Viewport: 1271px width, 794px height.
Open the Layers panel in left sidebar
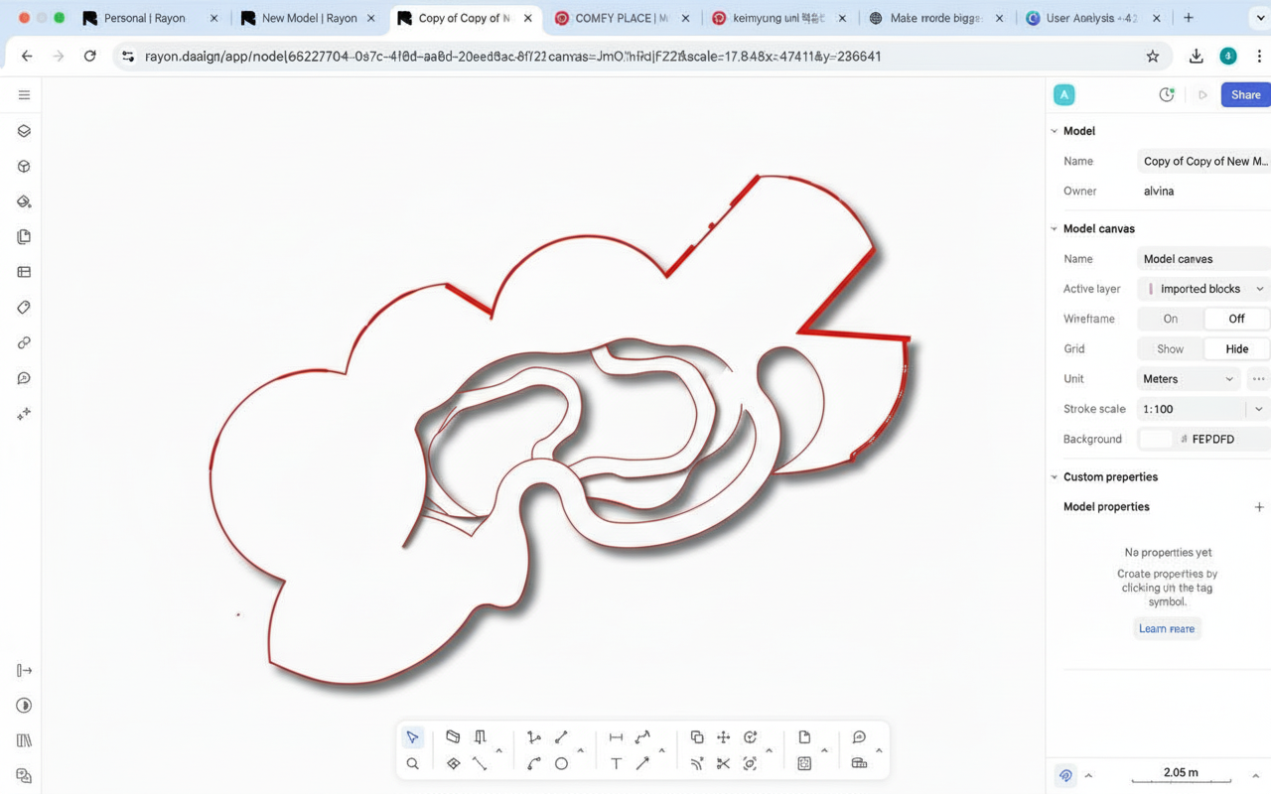tap(24, 131)
